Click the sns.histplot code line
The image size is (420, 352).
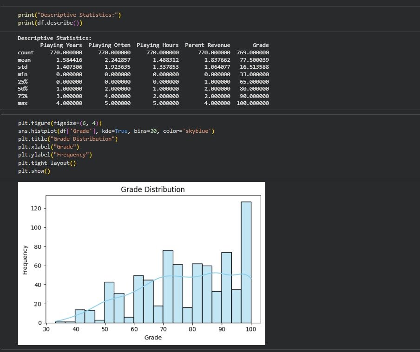pos(116,131)
